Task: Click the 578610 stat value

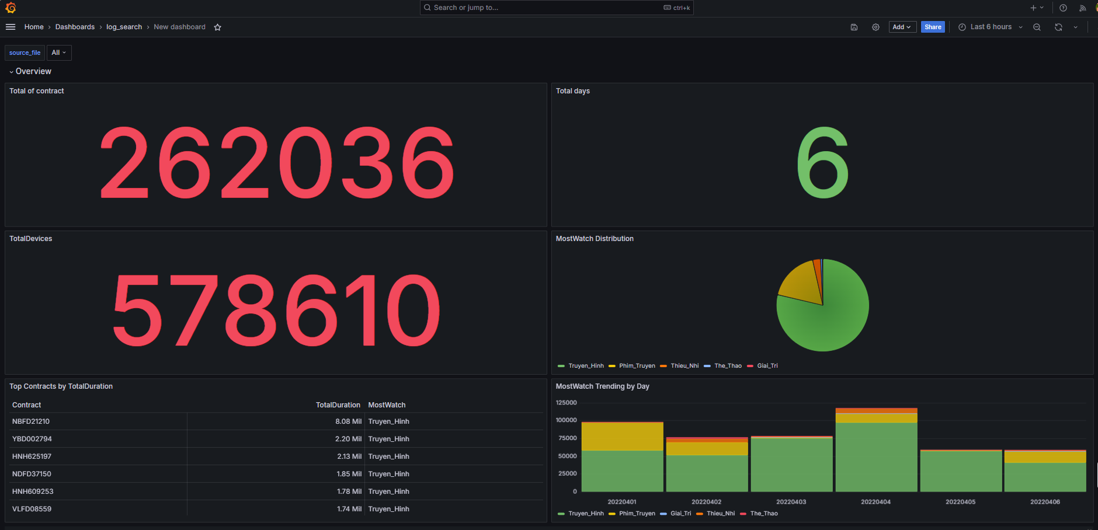Action: (x=276, y=311)
